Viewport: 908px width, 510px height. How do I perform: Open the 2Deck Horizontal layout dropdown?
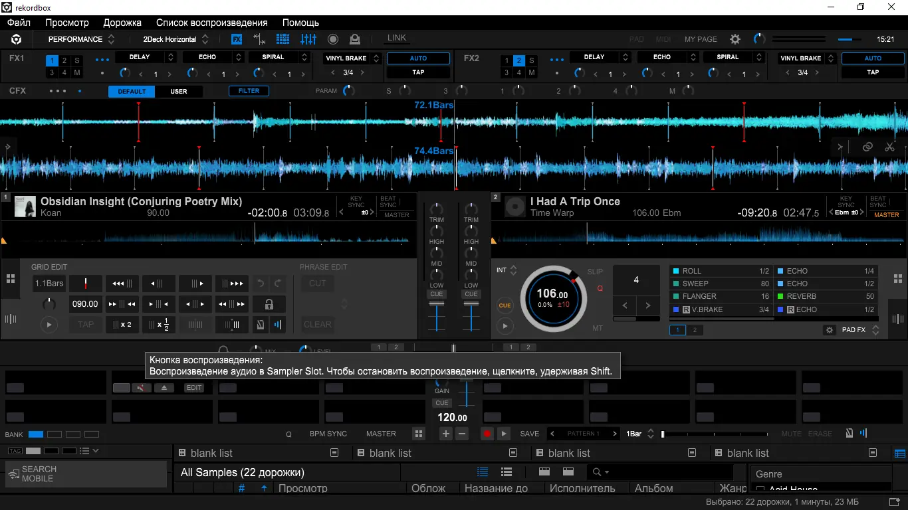click(x=176, y=39)
